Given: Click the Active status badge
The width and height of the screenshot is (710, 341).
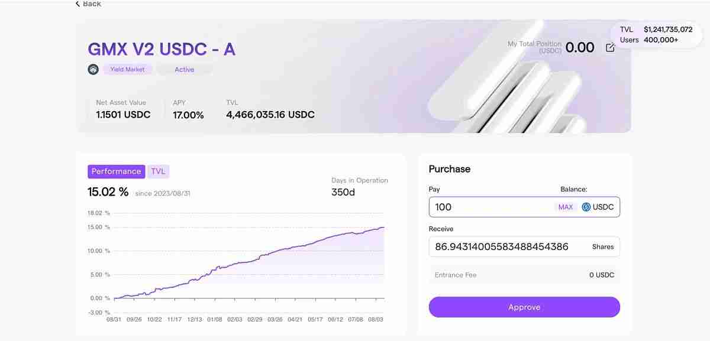Looking at the screenshot, I should click(184, 69).
